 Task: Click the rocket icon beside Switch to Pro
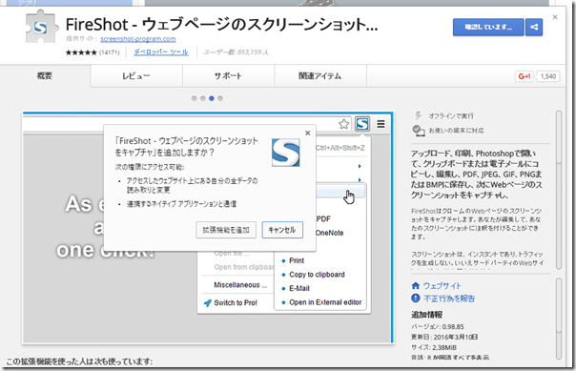coord(208,303)
